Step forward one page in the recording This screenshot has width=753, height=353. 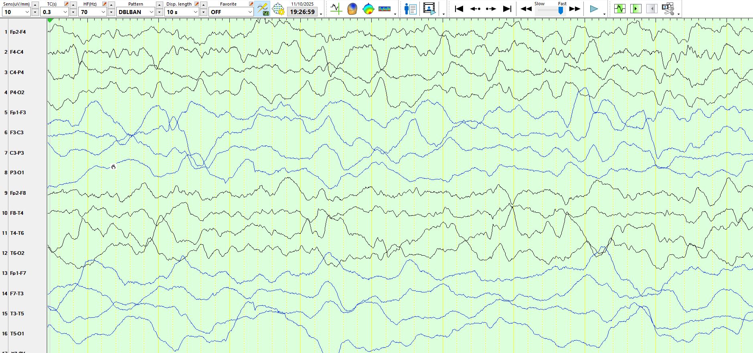point(491,8)
